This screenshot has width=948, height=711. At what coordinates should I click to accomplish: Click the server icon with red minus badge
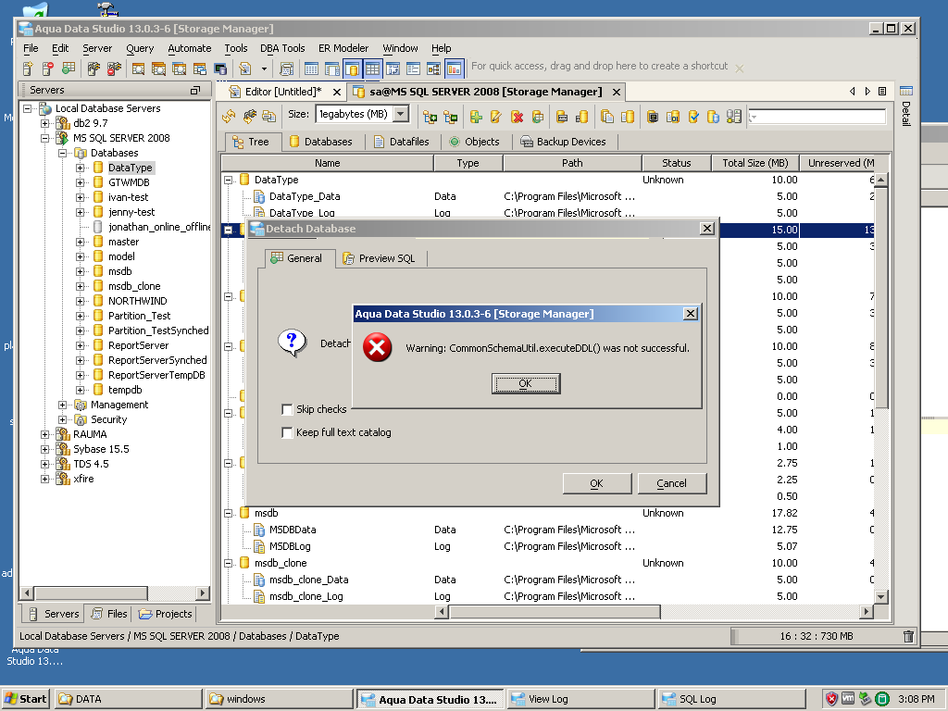click(48, 69)
